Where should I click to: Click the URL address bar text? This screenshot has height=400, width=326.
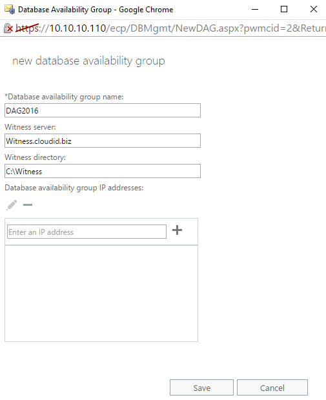pos(170,28)
